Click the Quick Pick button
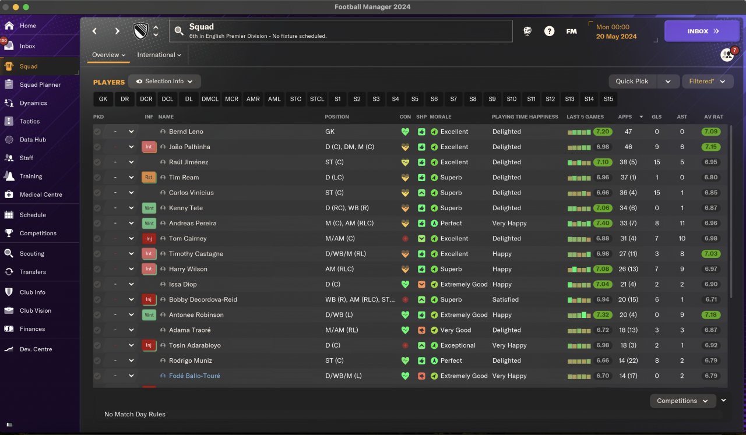Screen dimensions: 746x435 [x=632, y=82]
